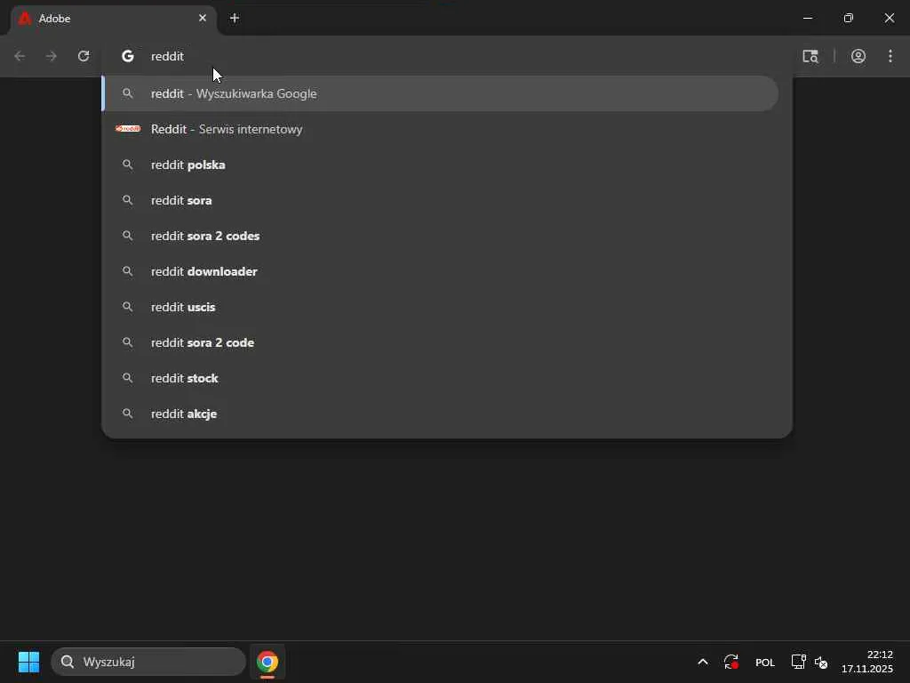Choose the reddit sora 2 codes suggestion
Image resolution: width=910 pixels, height=683 pixels.
click(x=440, y=236)
